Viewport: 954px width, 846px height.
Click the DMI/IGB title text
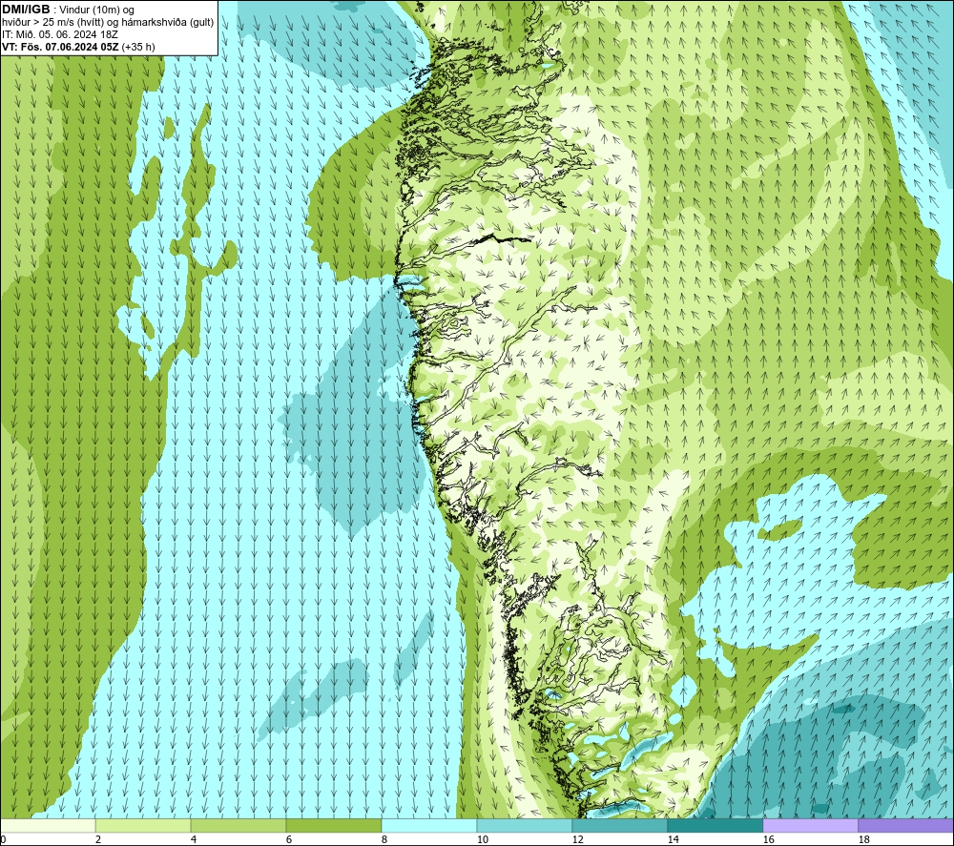pyautogui.click(x=26, y=10)
